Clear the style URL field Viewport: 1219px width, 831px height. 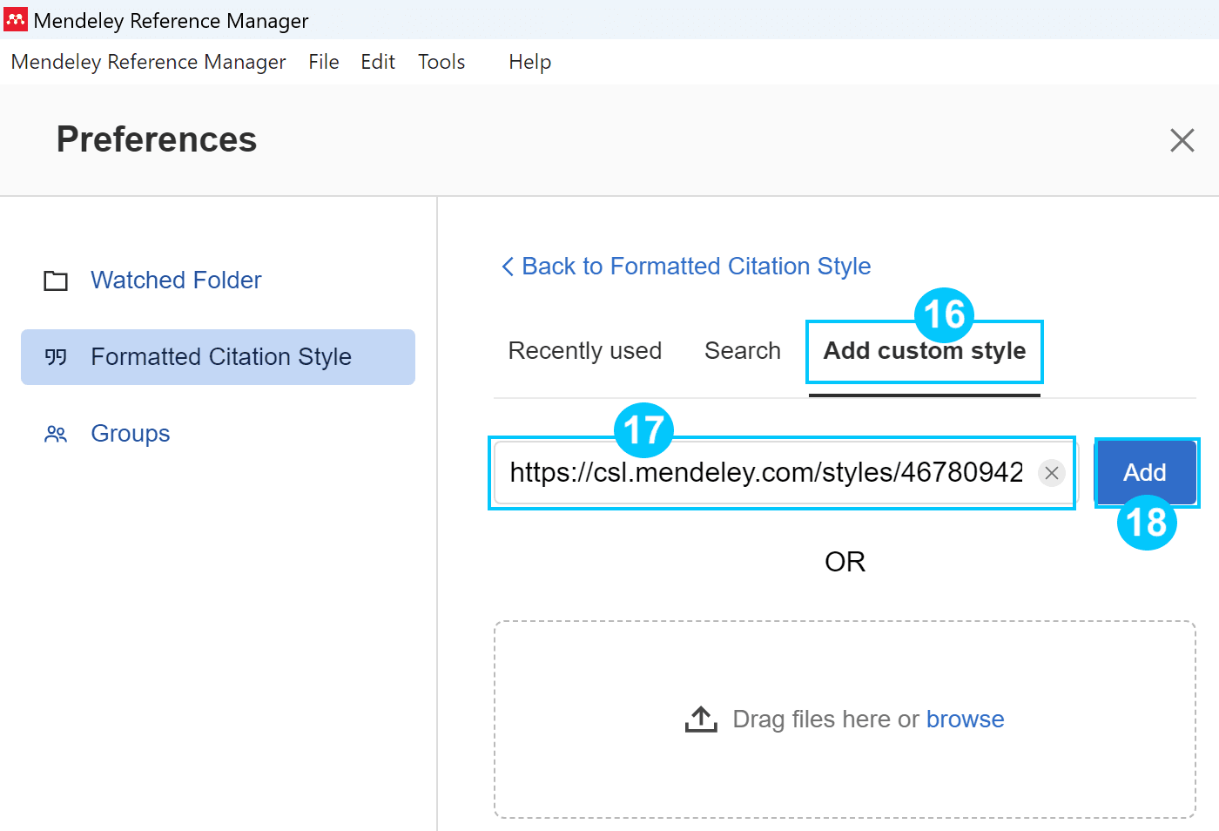(1052, 472)
